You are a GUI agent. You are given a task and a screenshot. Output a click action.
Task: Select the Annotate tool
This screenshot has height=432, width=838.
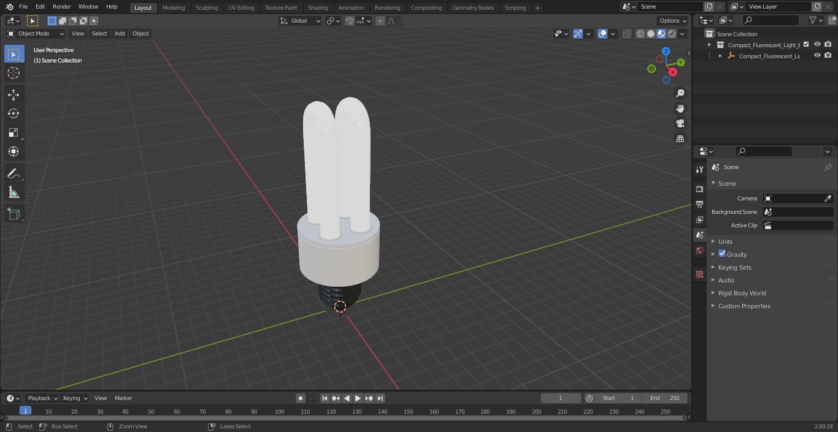13,174
